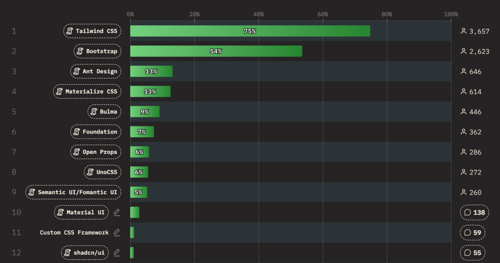Click the person icon beside 286
Image resolution: width=500 pixels, height=263 pixels.
pyautogui.click(x=464, y=152)
